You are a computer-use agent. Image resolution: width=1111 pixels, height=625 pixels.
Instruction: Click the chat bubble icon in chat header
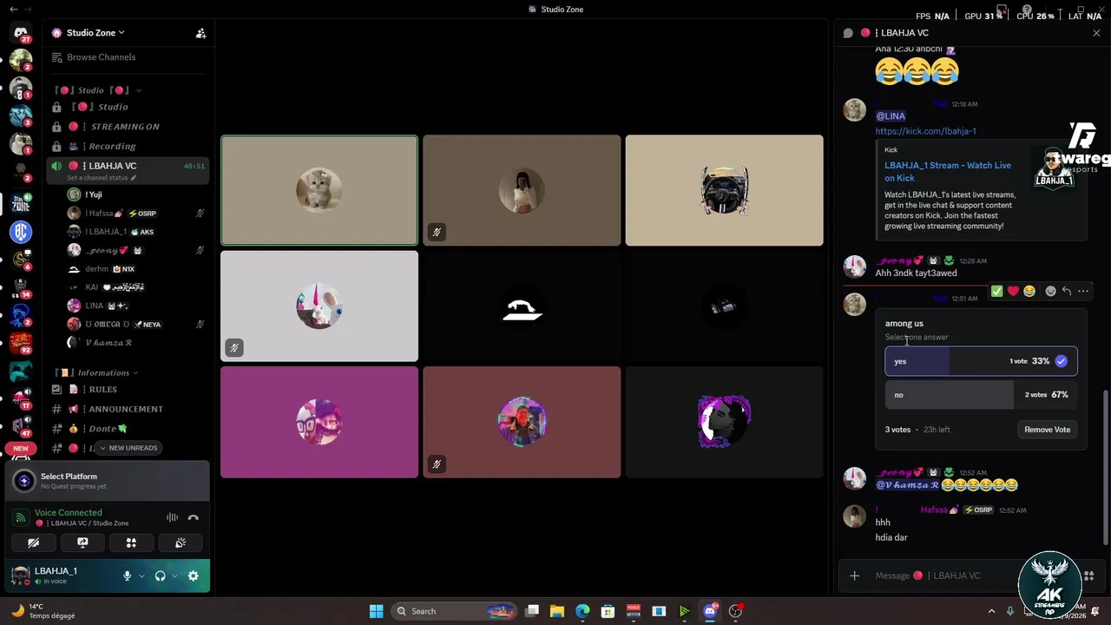[x=848, y=33]
